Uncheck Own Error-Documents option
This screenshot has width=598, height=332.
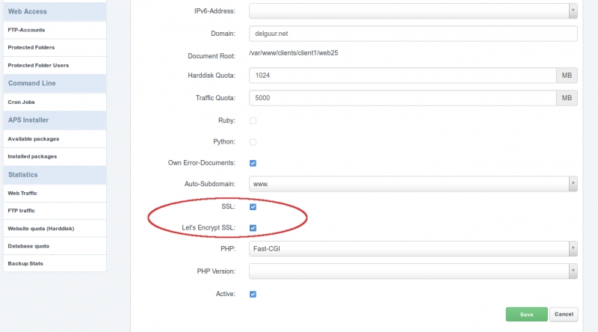pyautogui.click(x=253, y=163)
